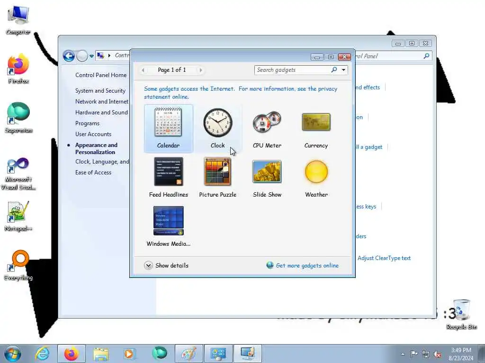Click the Control Panel address bar icon
Screen dimensions: 485x363
point(100,56)
